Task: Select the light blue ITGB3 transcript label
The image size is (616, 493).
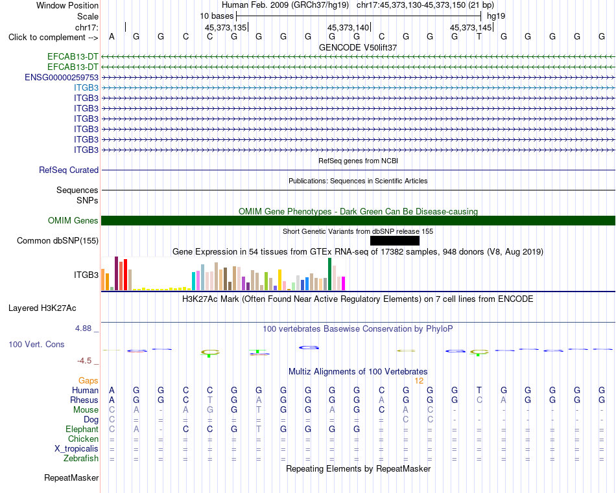Action: coord(86,87)
